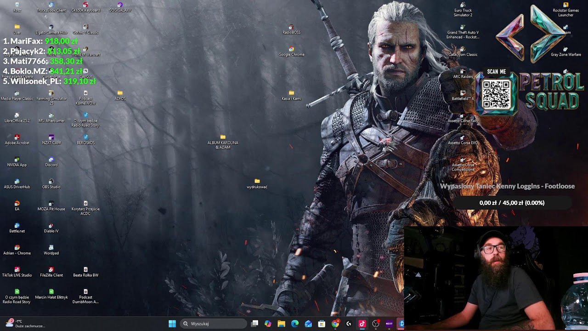The height and width of the screenshot is (331, 588).
Task: Launch Copilot from the taskbar
Action: click(268, 324)
